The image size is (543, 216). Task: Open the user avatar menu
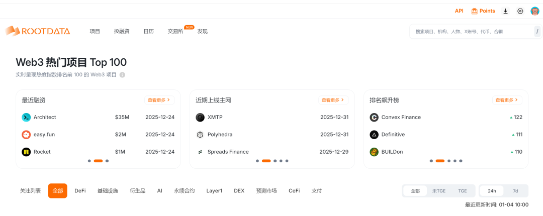534,11
